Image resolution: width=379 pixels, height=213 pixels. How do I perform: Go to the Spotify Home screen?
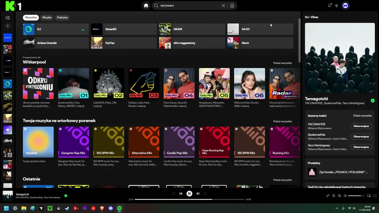click(146, 6)
